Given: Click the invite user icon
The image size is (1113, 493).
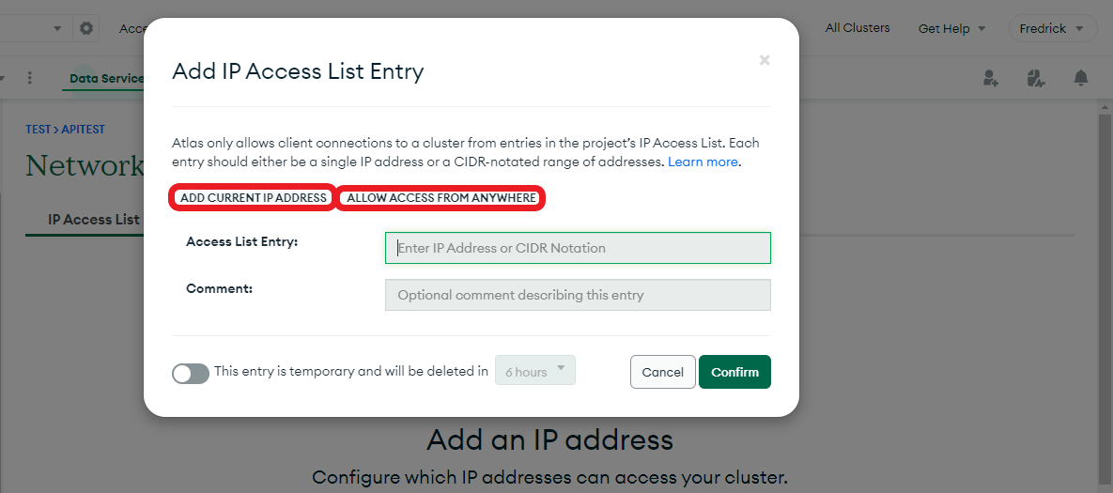Looking at the screenshot, I should tap(990, 78).
